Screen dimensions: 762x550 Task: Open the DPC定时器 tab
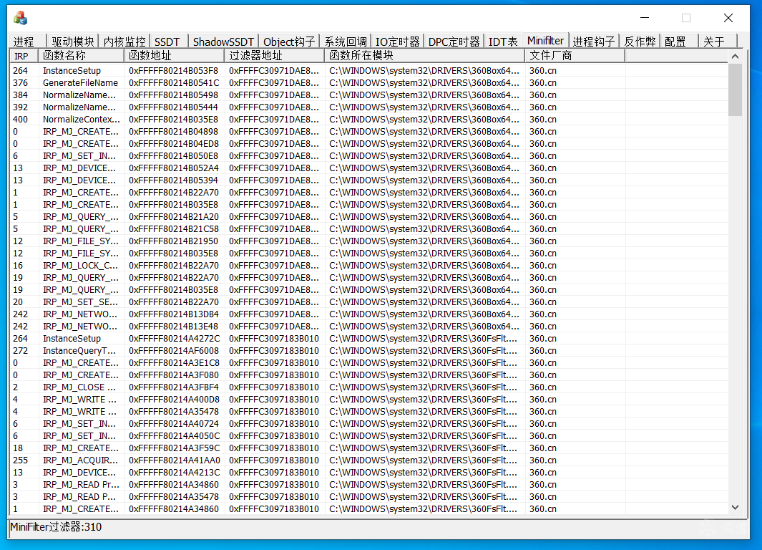[x=454, y=42]
